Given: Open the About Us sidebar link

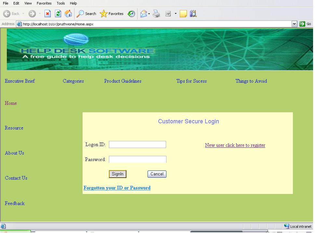Looking at the screenshot, I should (x=14, y=153).
